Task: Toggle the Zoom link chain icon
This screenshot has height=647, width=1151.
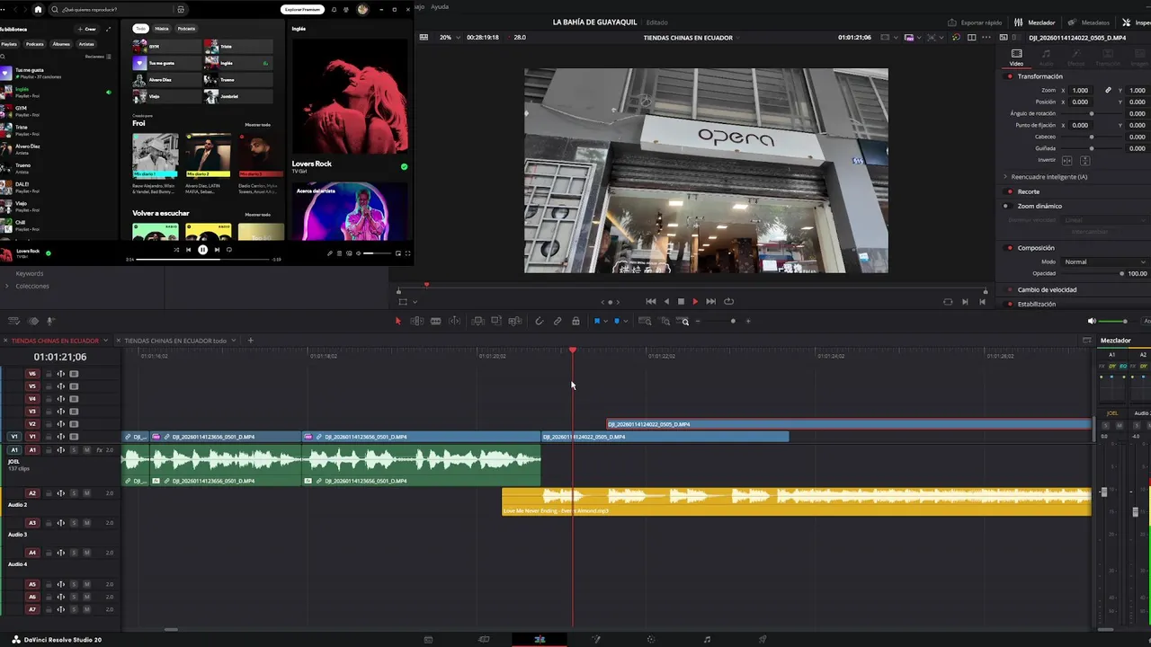Action: [1108, 90]
